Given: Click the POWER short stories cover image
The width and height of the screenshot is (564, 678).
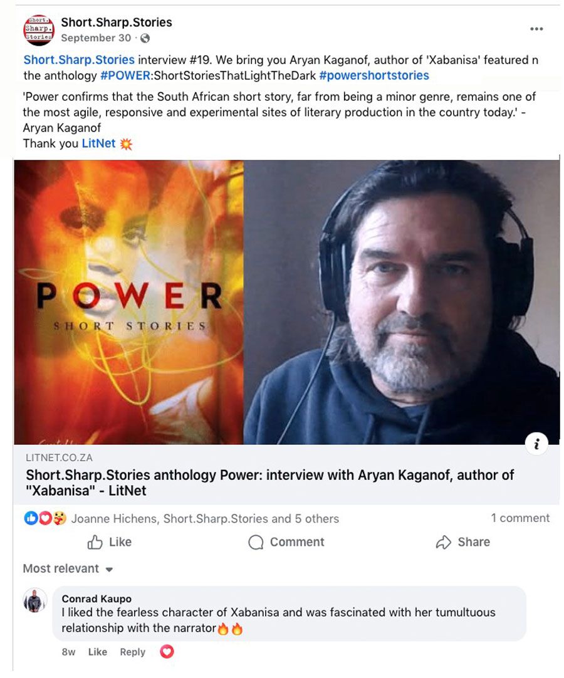Looking at the screenshot, I should (129, 302).
